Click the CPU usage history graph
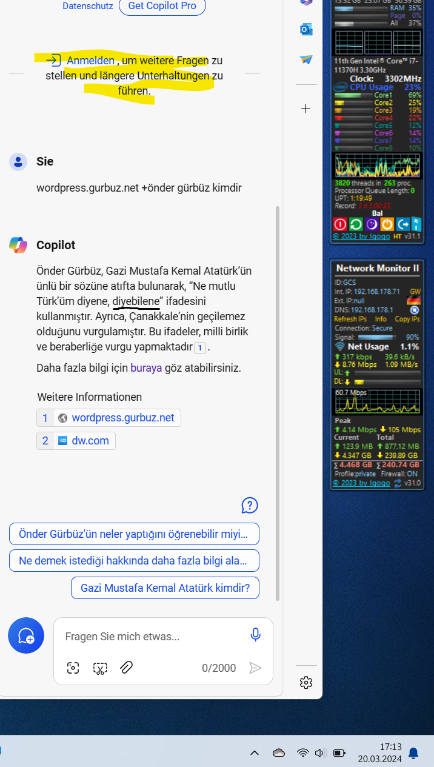The image size is (434, 767). tap(378, 166)
